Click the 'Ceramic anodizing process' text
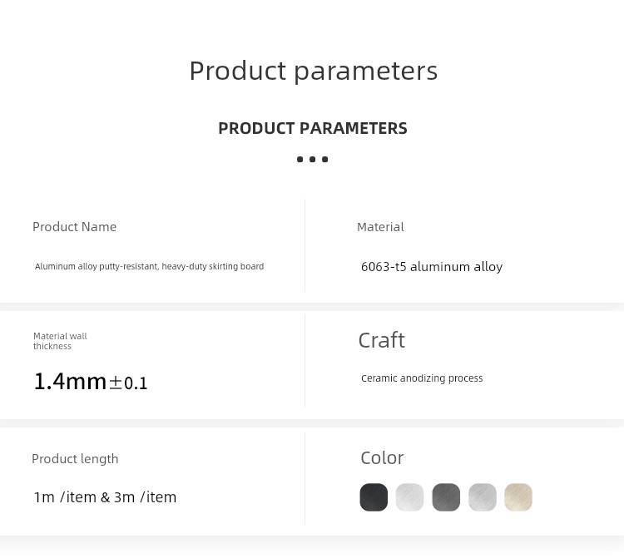Screen dimensions: 624x558 [x=422, y=378]
